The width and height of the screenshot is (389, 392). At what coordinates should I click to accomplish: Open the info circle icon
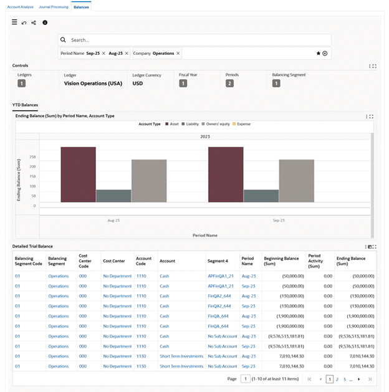click(45, 22)
